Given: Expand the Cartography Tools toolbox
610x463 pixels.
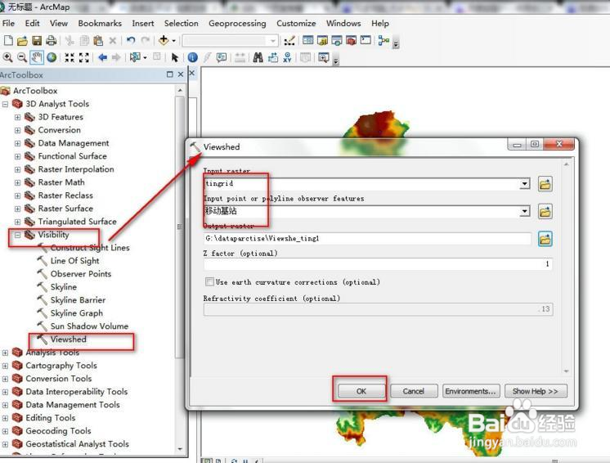Looking at the screenshot, I should coord(5,366).
